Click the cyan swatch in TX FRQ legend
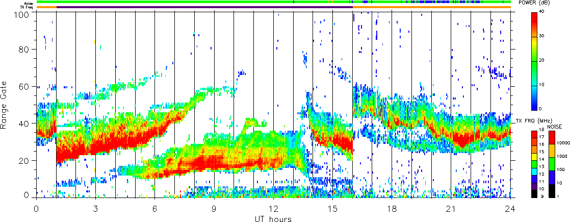The width and height of the screenshot is (570, 222). coord(534,171)
